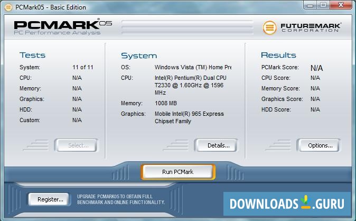Click the 'UPGRADE PCMARK05 TO OBTAIN FULL' text
The height and width of the screenshot is (221, 356).
tap(115, 197)
